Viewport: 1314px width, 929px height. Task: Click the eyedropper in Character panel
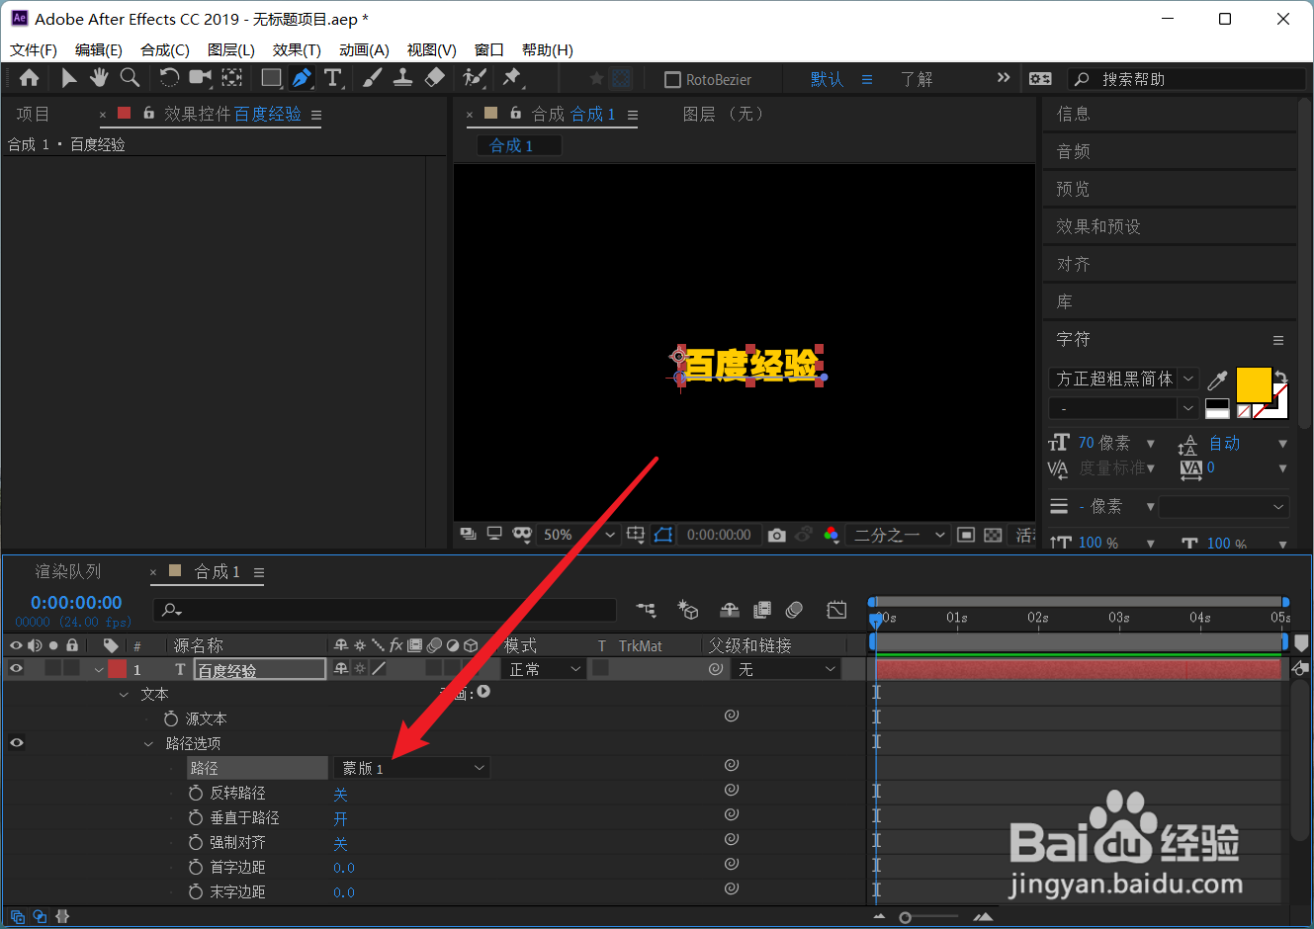(x=1218, y=380)
